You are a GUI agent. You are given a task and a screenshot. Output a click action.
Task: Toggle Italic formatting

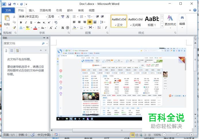tap(26, 22)
